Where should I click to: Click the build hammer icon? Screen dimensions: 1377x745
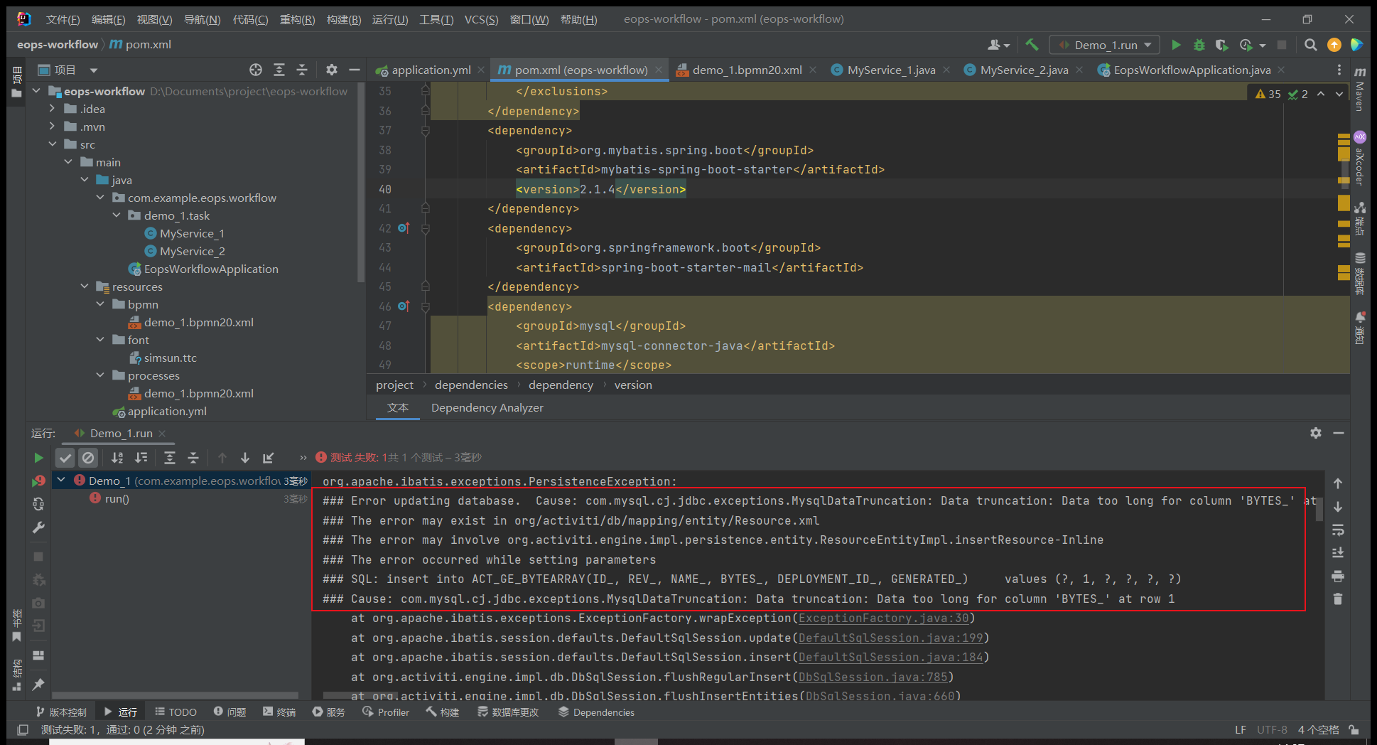1032,45
